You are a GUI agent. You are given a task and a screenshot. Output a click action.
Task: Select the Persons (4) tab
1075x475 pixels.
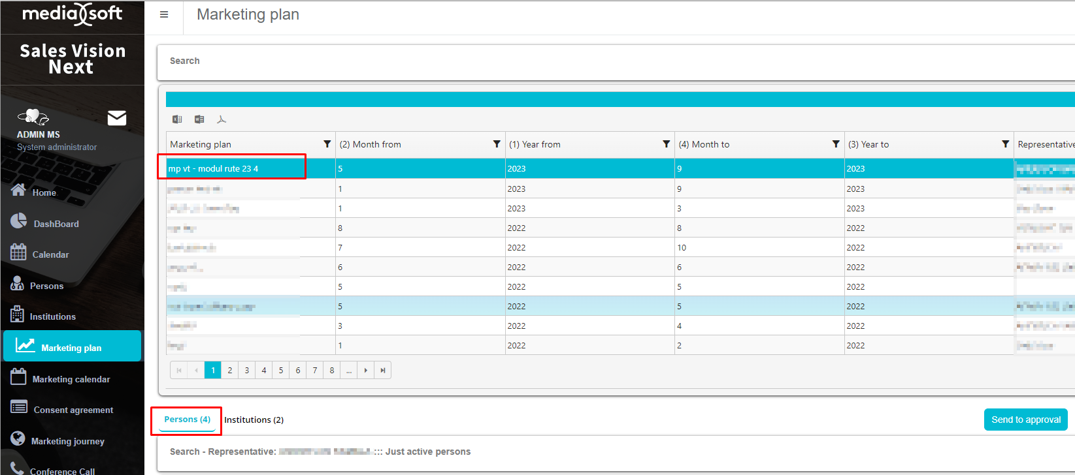[x=187, y=420]
